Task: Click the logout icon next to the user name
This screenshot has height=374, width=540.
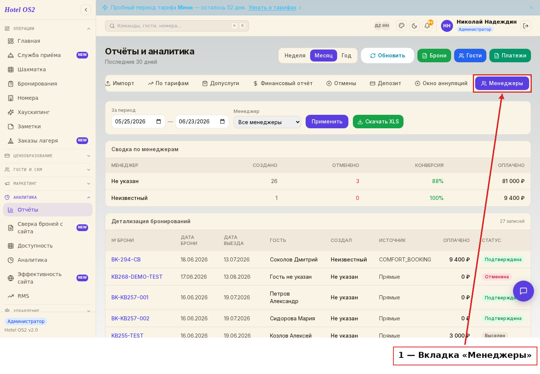Action: pyautogui.click(x=526, y=26)
